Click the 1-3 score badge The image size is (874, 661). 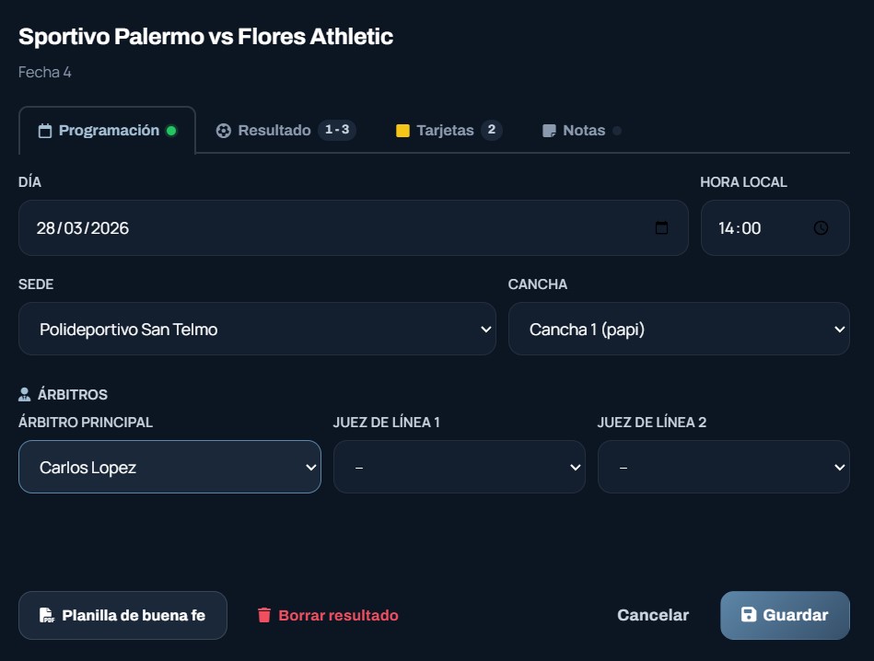(337, 130)
